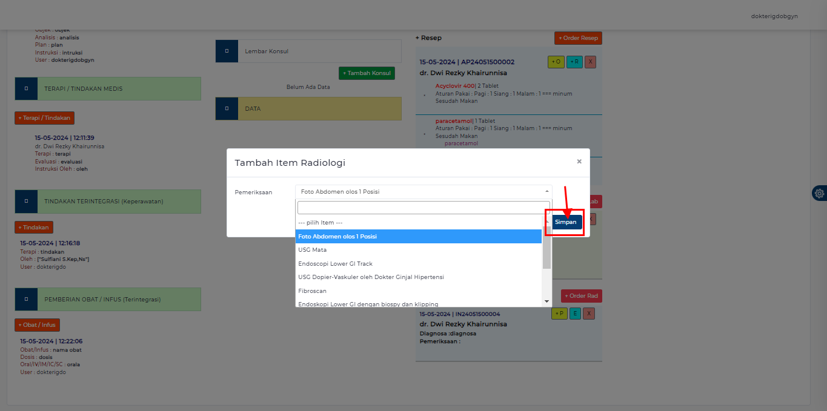This screenshot has height=411, width=827.
Task: Click the teal +R button on prescription
Action: pyautogui.click(x=574, y=62)
